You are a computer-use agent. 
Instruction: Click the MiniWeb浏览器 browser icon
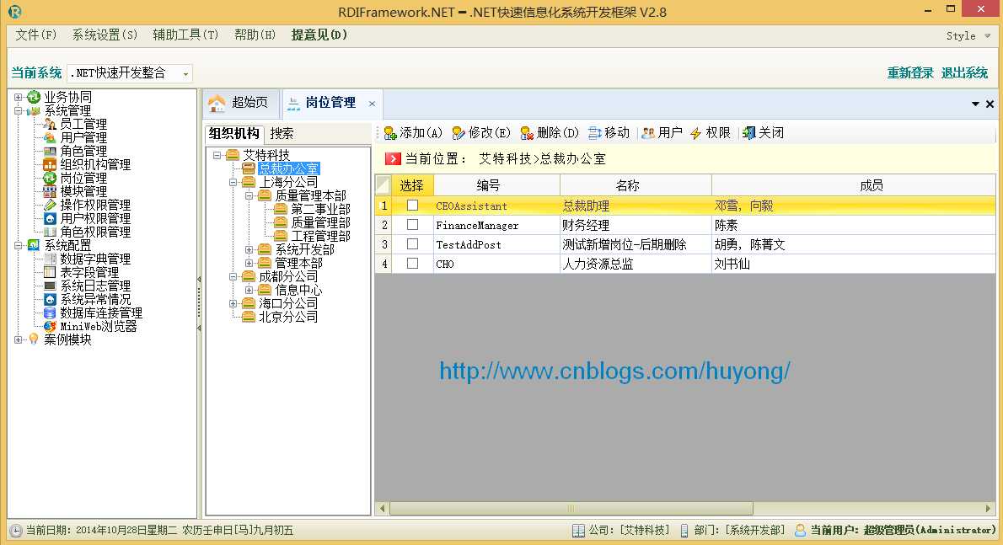[x=50, y=326]
